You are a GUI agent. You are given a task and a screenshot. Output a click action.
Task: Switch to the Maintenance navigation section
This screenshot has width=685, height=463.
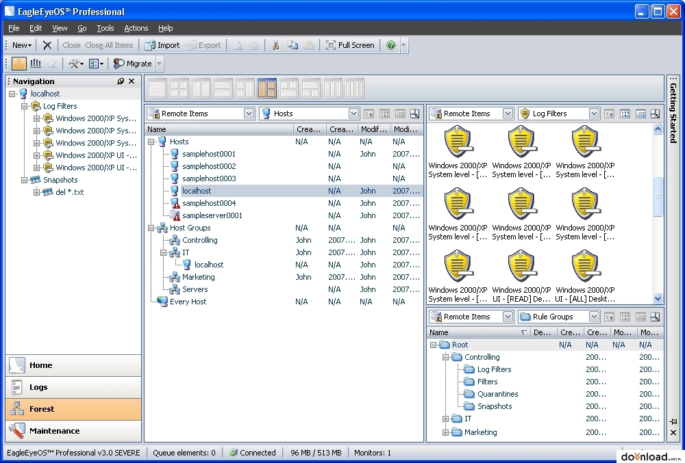point(73,431)
